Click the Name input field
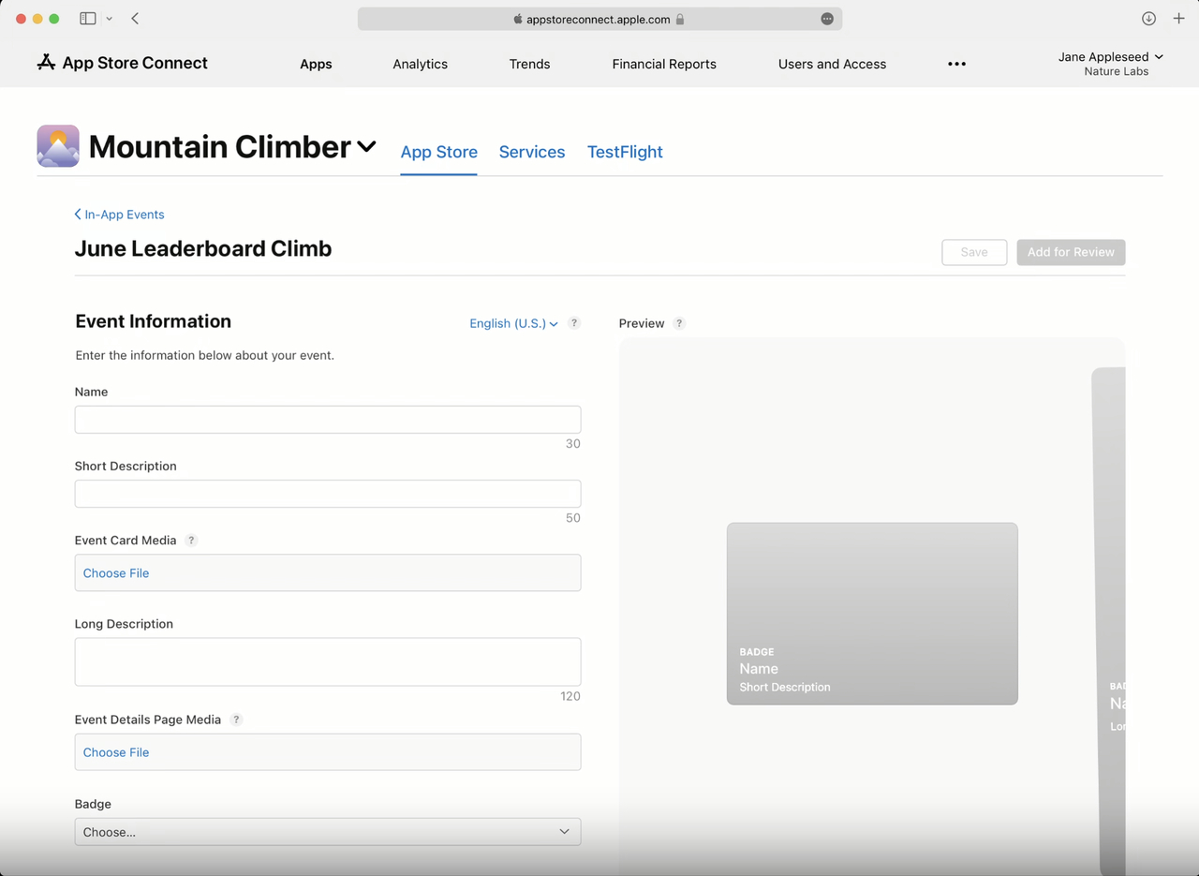Image resolution: width=1199 pixels, height=876 pixels. [x=328, y=419]
